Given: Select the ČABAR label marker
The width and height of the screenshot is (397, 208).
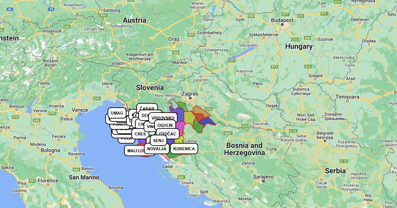Looking at the screenshot, I should [147, 108].
